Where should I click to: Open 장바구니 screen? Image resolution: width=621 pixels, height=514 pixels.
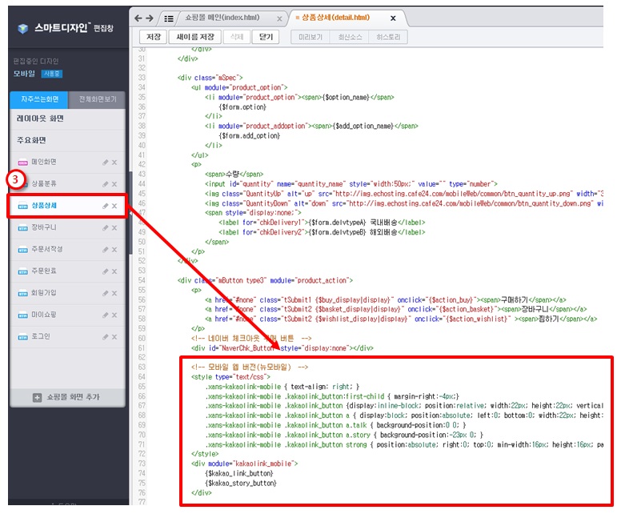tap(44, 227)
